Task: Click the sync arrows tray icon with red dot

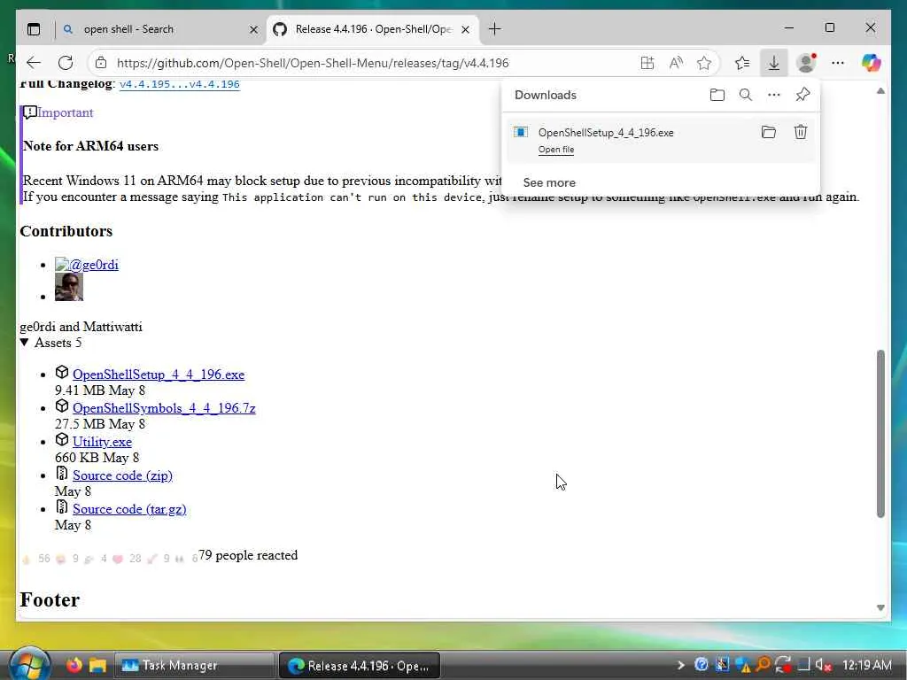Action: (x=784, y=665)
